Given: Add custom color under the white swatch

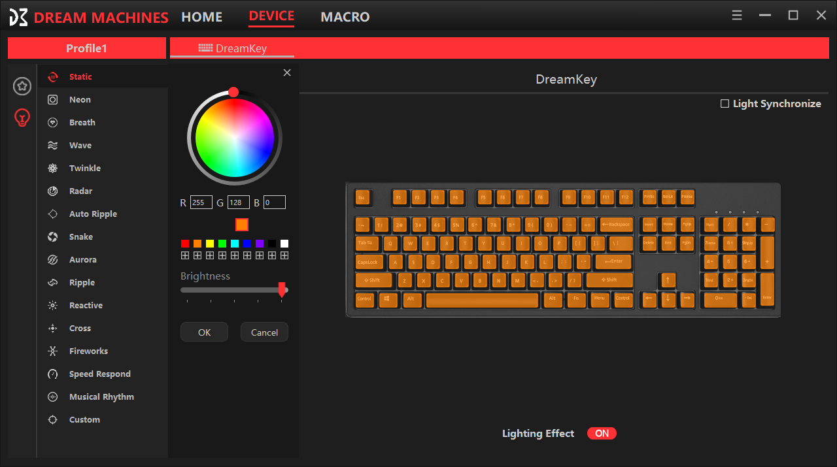Looking at the screenshot, I should coord(284,255).
